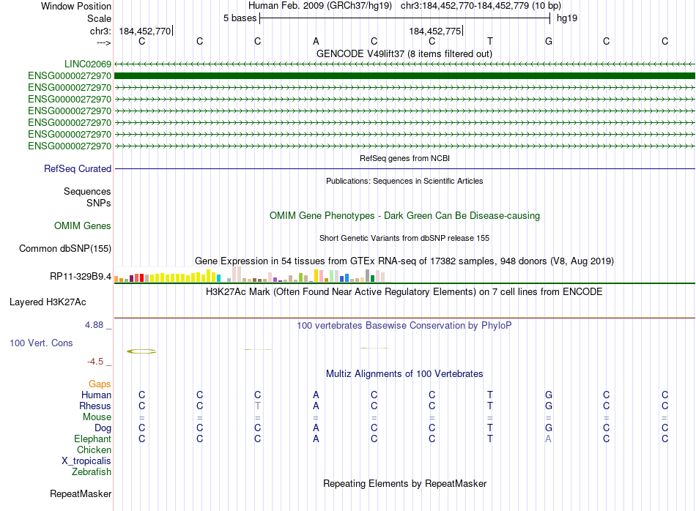696x511 pixels.
Task: Click RefSeq genes from NCBI title
Action: (x=405, y=158)
